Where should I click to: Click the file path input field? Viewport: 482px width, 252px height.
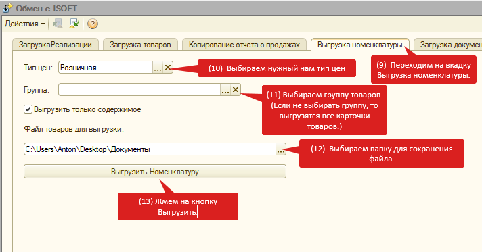pyautogui.click(x=150, y=149)
